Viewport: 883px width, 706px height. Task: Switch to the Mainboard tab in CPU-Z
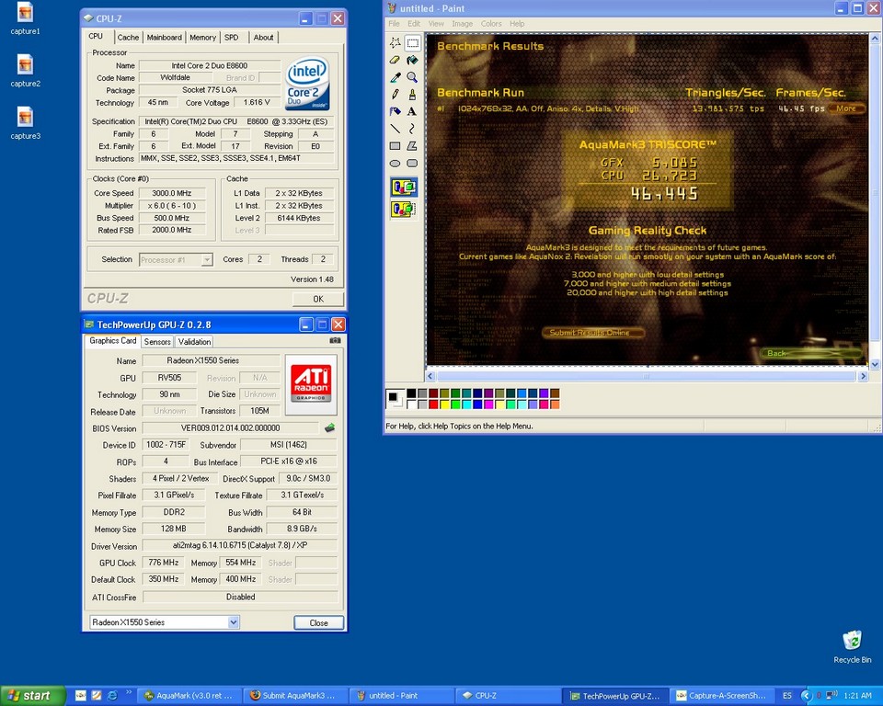[165, 37]
